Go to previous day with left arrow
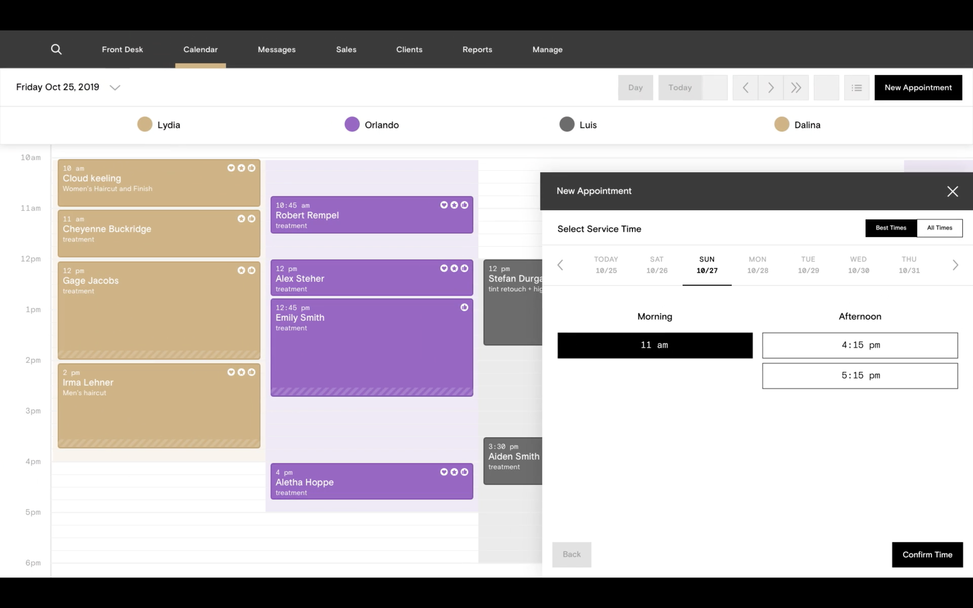The width and height of the screenshot is (973, 608). (x=745, y=88)
